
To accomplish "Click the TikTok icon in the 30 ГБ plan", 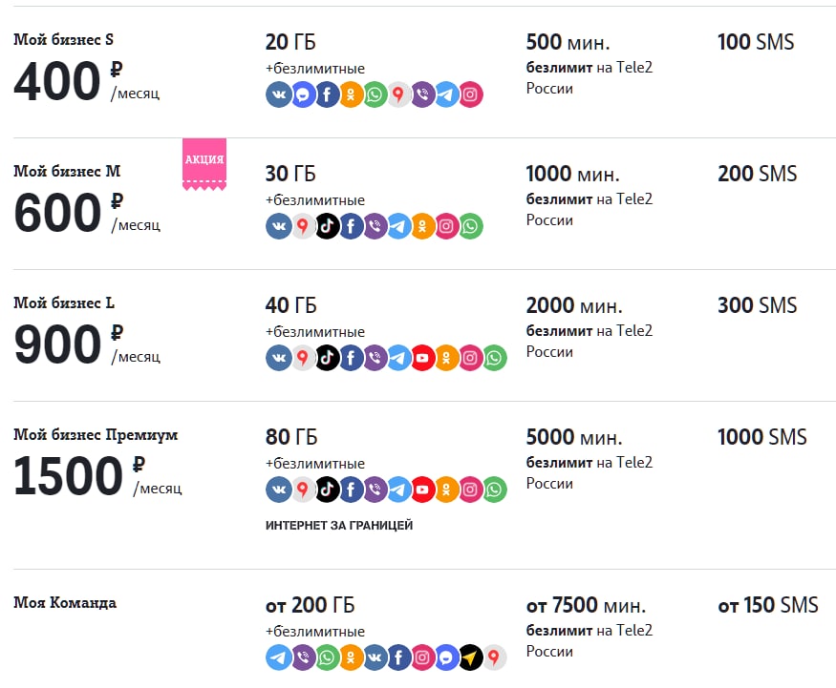I will (327, 226).
